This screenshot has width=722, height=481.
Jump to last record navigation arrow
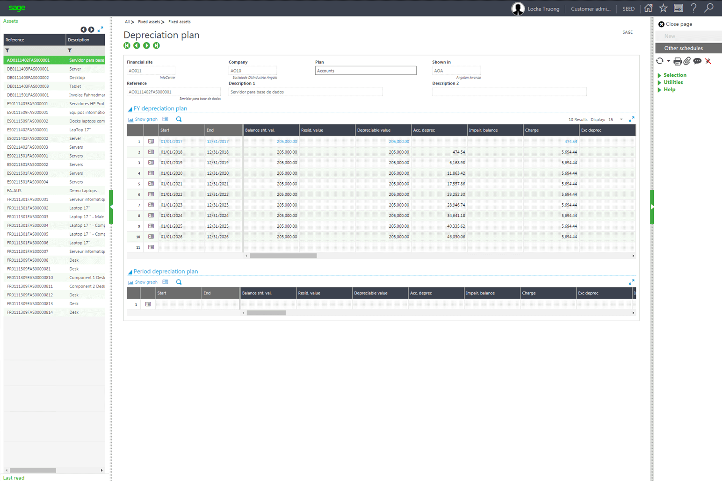(156, 46)
